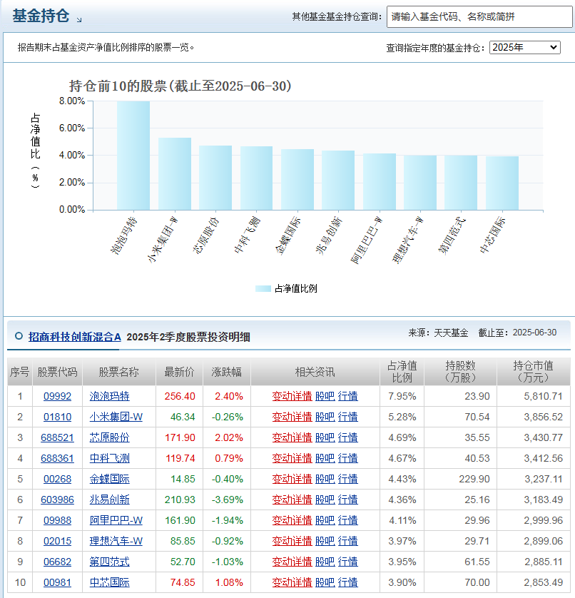Click the 基金持仓 page heading
Viewport: 575px width, 598px height.
tap(41, 16)
